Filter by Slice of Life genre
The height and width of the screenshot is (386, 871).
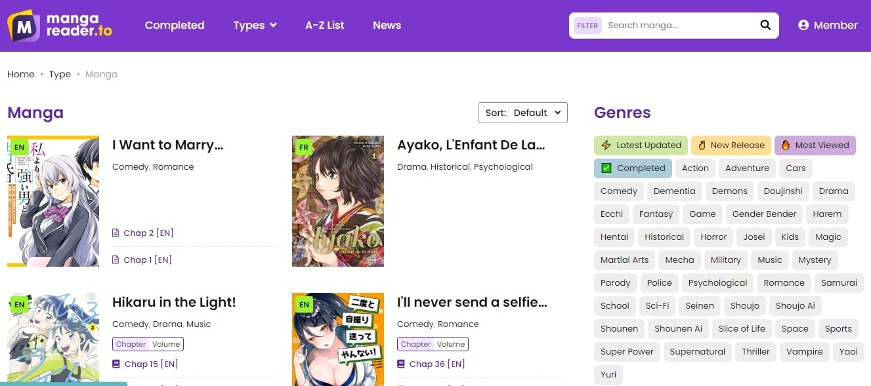click(742, 329)
